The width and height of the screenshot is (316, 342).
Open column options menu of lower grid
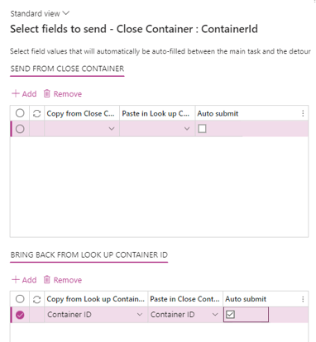303,299
